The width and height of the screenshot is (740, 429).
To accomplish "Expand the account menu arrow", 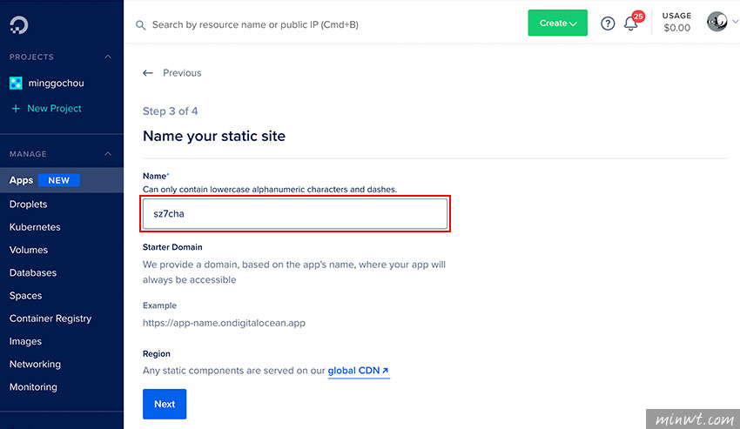I will tap(735, 22).
